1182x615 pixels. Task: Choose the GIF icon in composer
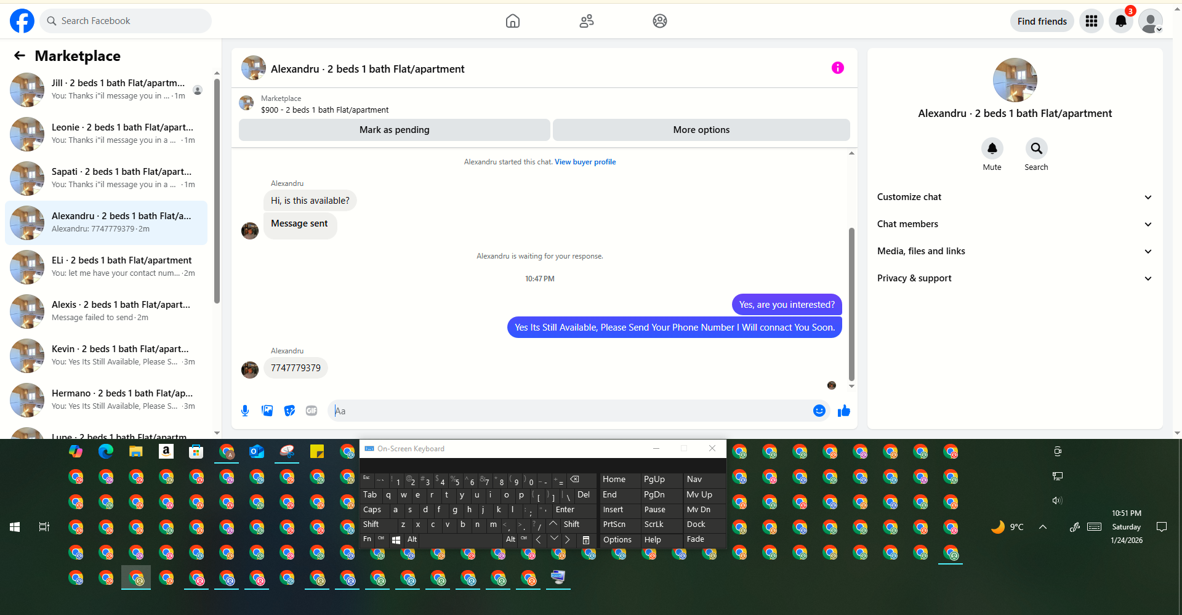tap(312, 411)
